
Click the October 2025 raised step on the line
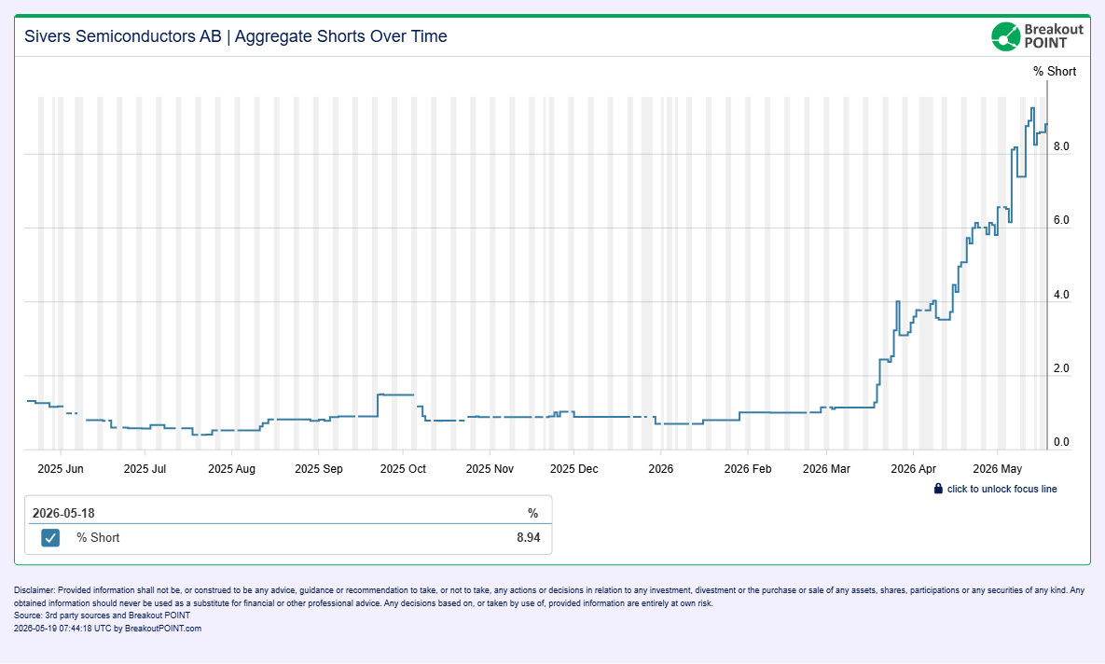(x=395, y=394)
